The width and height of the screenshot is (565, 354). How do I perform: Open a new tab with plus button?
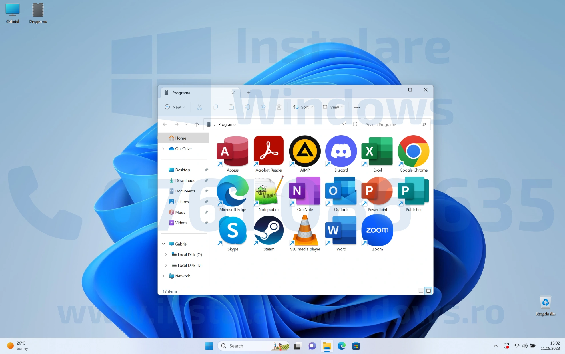(249, 93)
